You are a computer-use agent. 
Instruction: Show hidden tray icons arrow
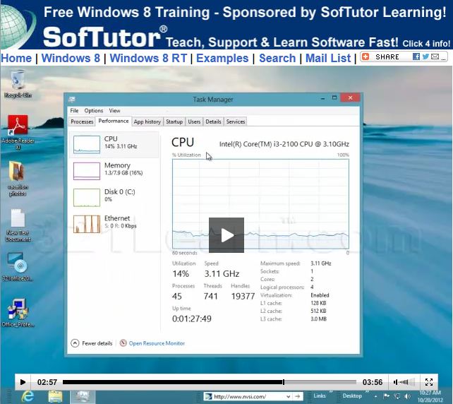pos(376,396)
